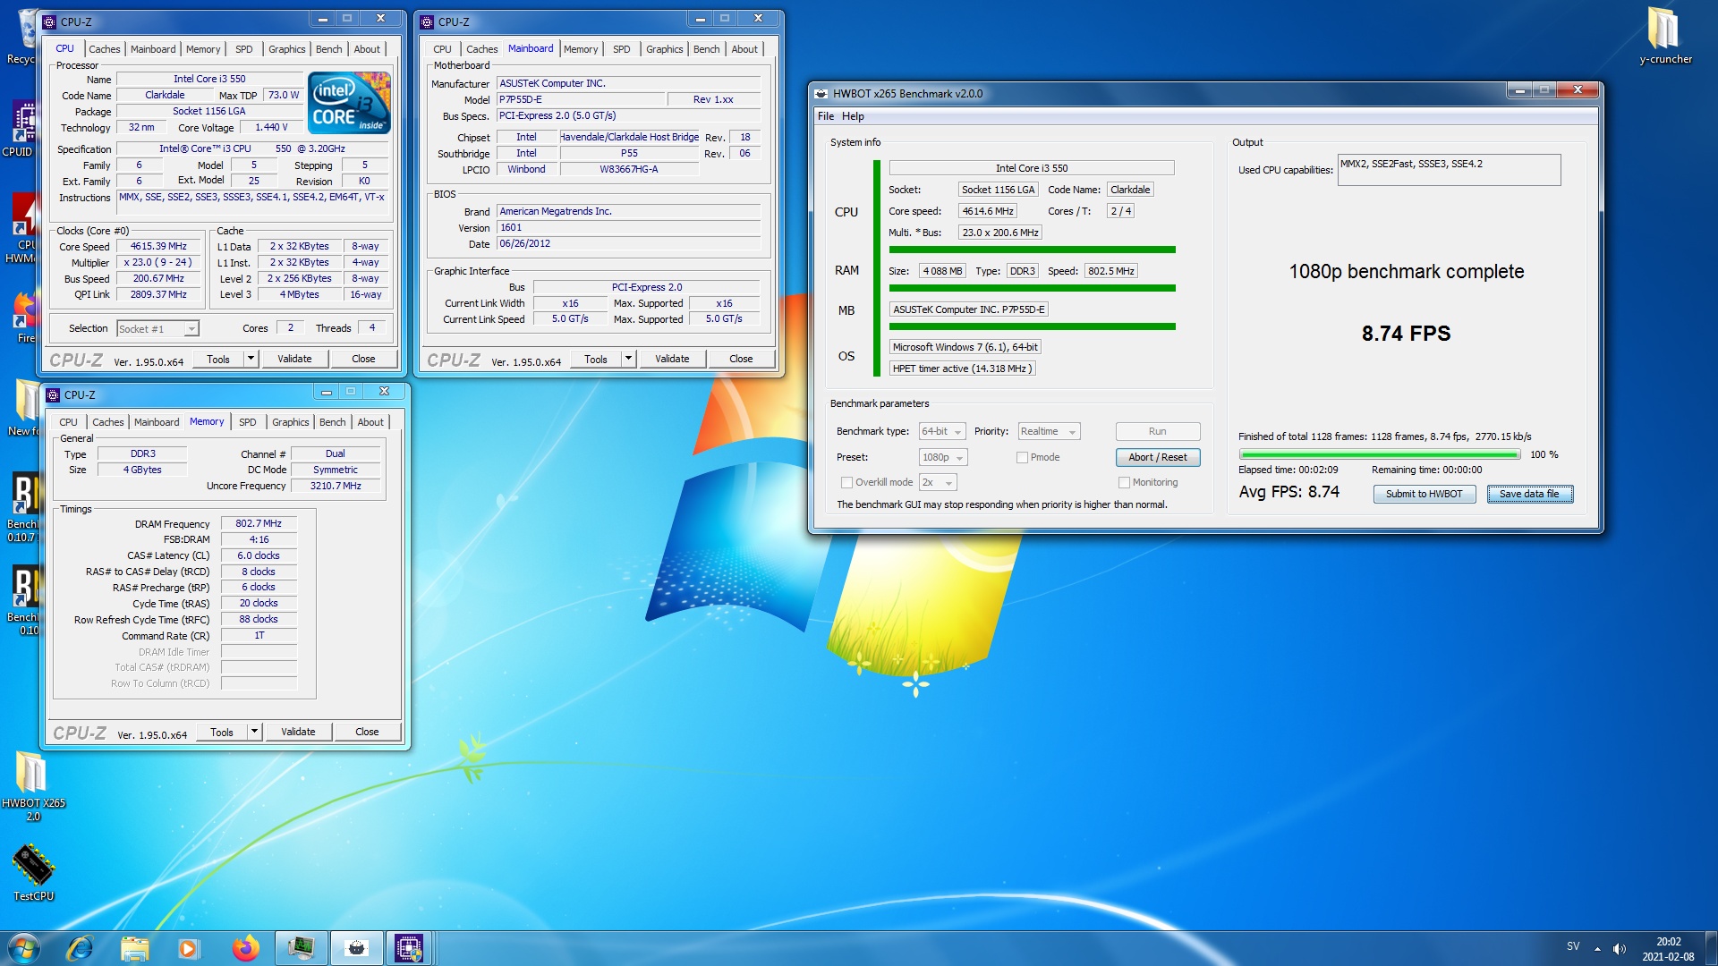Image resolution: width=1718 pixels, height=966 pixels.
Task: Expand Tools arrow in CPU-Z Memory window
Action: tap(254, 732)
